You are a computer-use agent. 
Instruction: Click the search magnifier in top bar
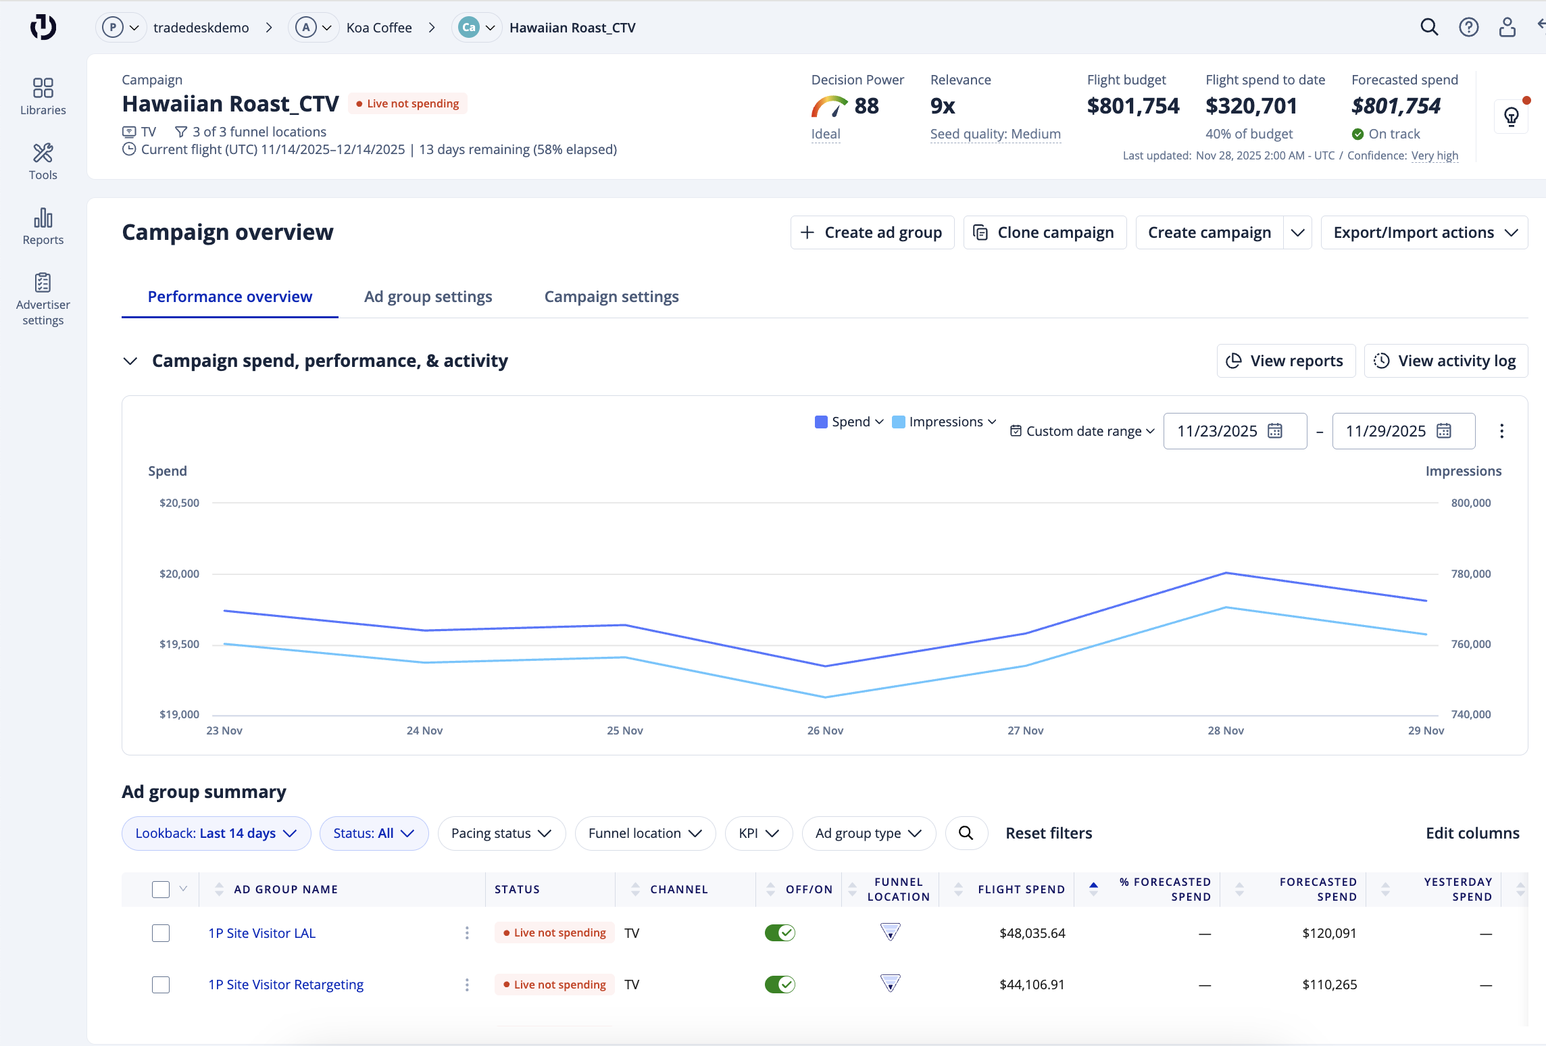click(1429, 28)
